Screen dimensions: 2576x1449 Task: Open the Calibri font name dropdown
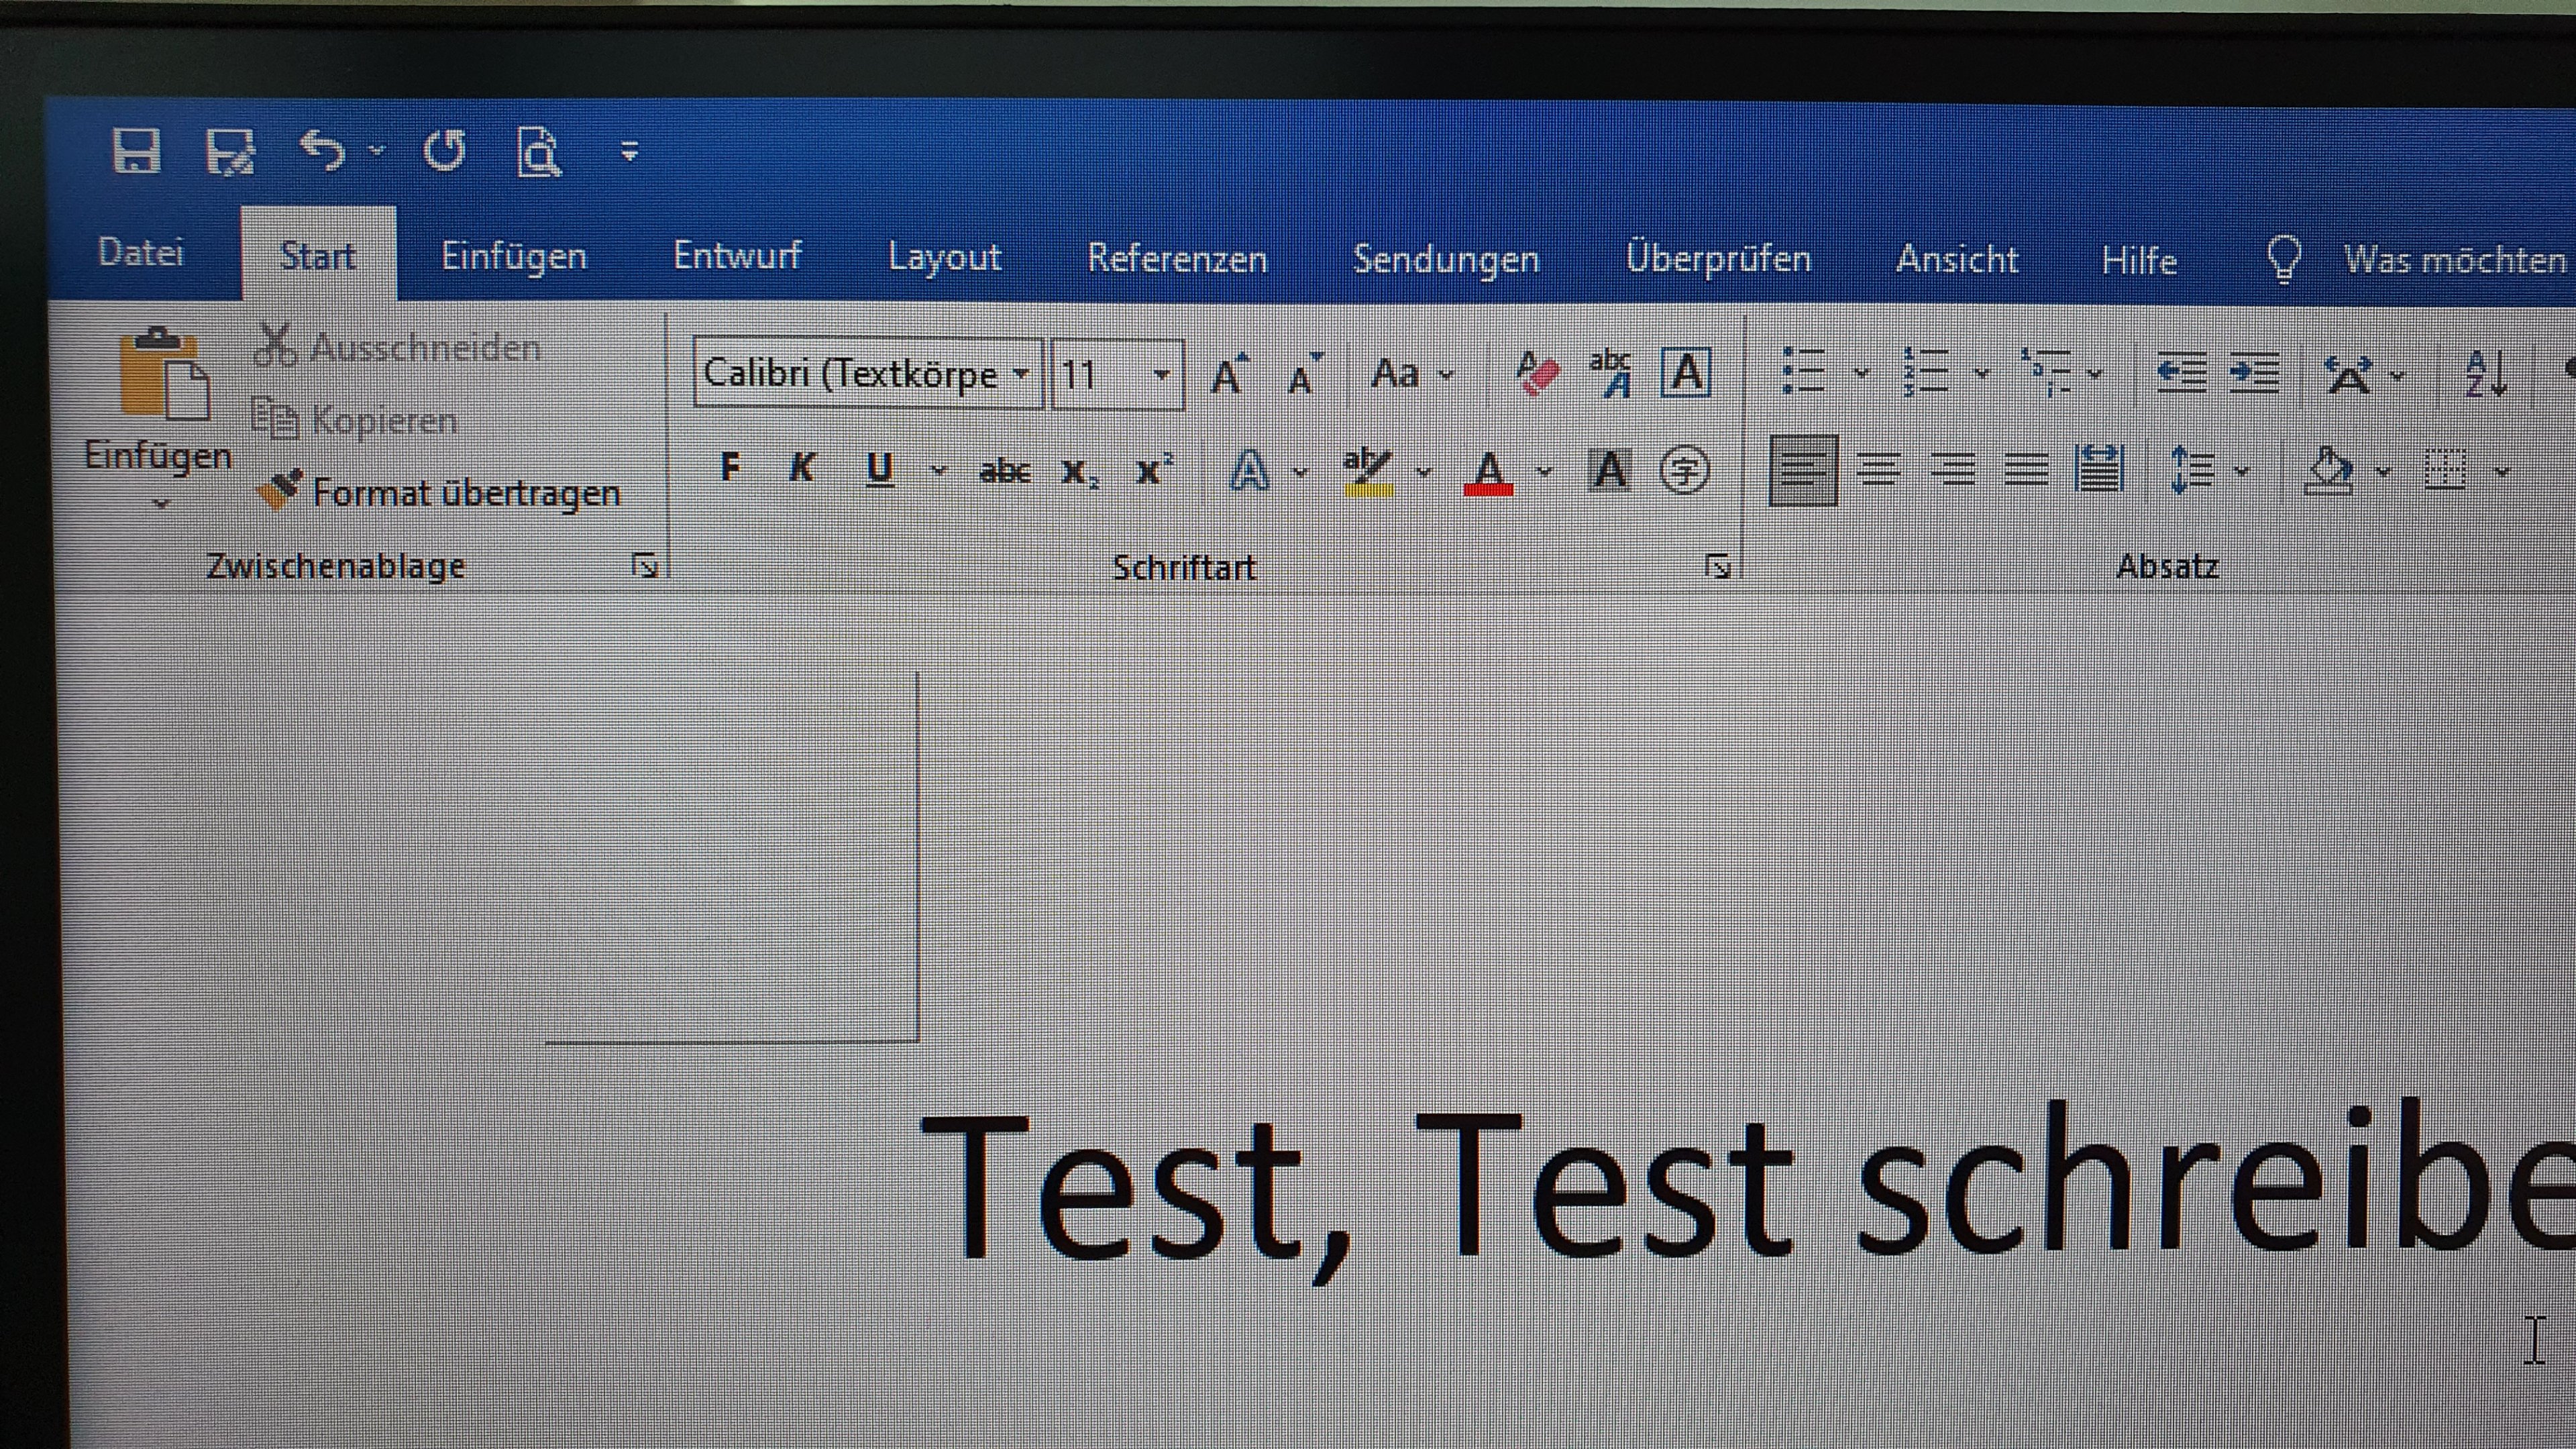(1021, 374)
